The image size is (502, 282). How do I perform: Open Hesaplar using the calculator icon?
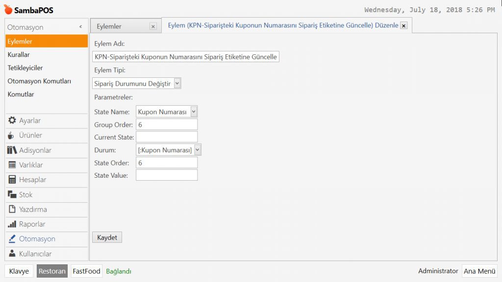pyautogui.click(x=12, y=180)
